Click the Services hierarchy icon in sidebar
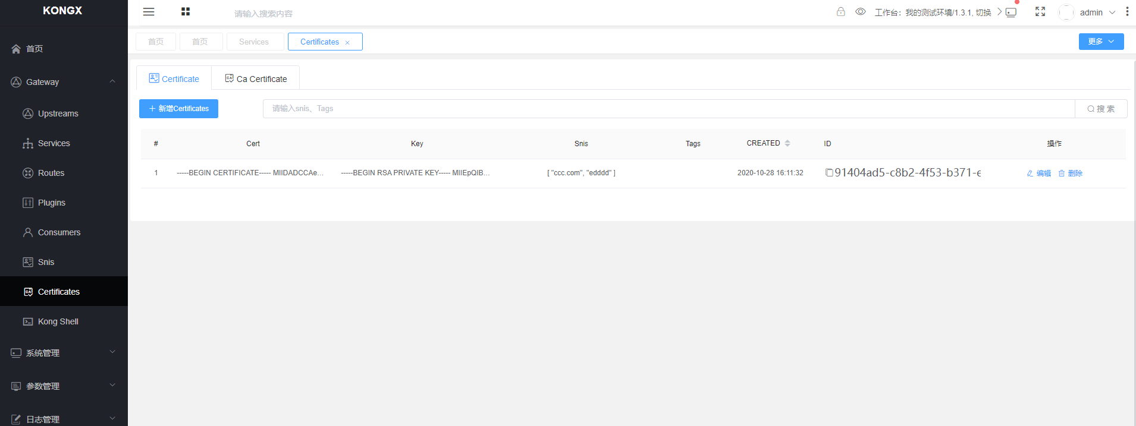Screen dimensions: 1136x426 click(x=28, y=143)
